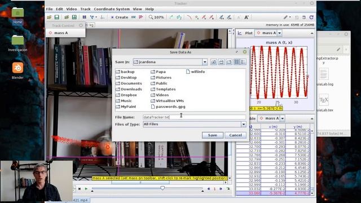Click the video frame slider handle
This screenshot has width=361, height=203.
pyautogui.click(x=162, y=188)
